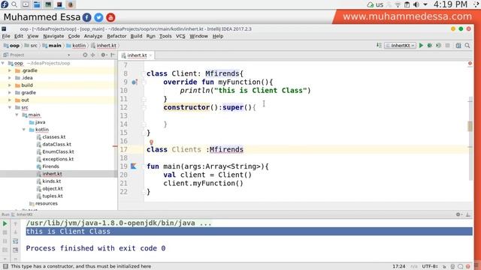Toggle tool window buttons in status bar corner
The height and width of the screenshot is (270, 481).
click(5, 266)
